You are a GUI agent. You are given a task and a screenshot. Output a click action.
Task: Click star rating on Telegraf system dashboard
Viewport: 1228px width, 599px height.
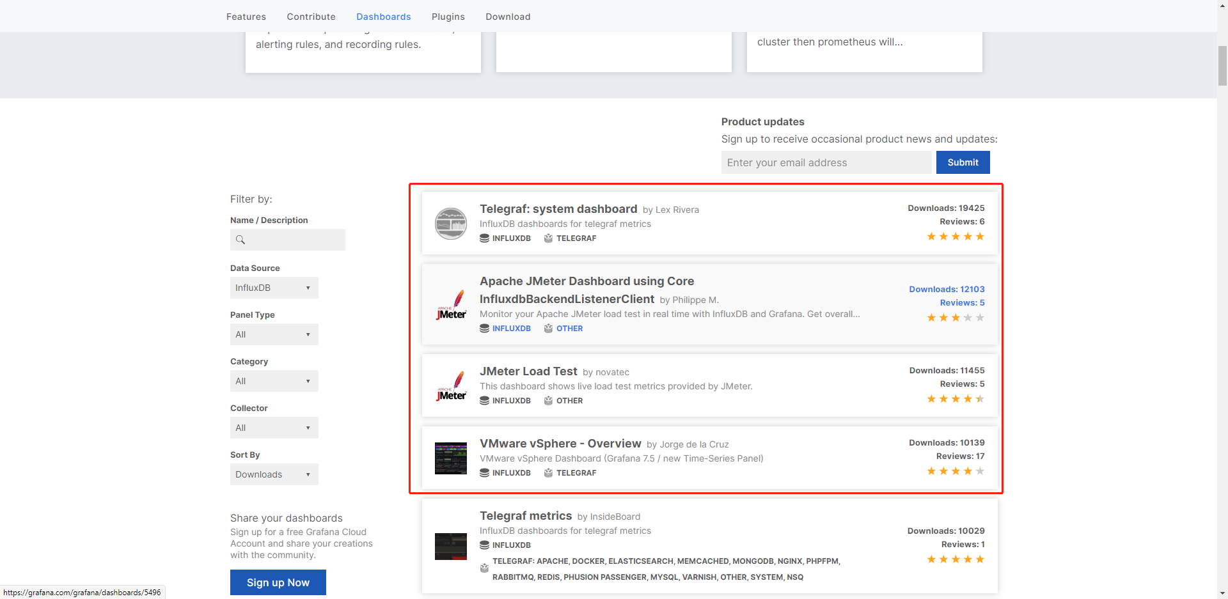pyautogui.click(x=956, y=237)
